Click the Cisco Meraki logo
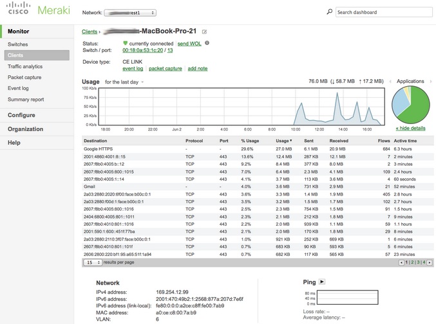 [x=37, y=11]
